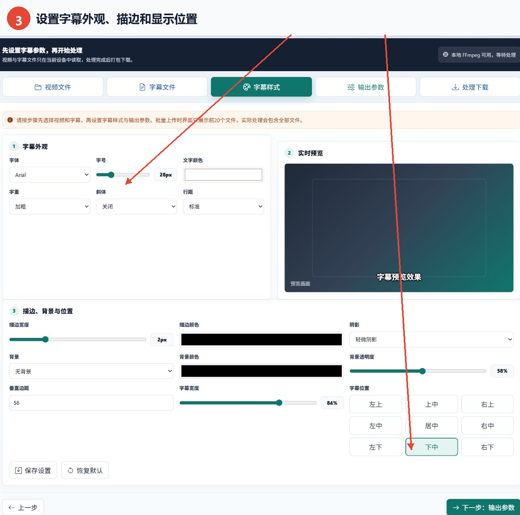
Task: Click the folder icon on 视频文件 tab
Action: pyautogui.click(x=38, y=87)
